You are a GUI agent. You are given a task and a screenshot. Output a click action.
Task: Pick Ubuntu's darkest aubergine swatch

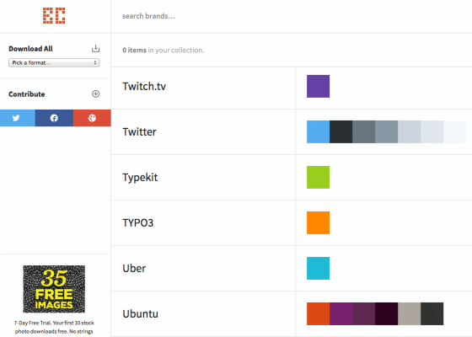(387, 313)
